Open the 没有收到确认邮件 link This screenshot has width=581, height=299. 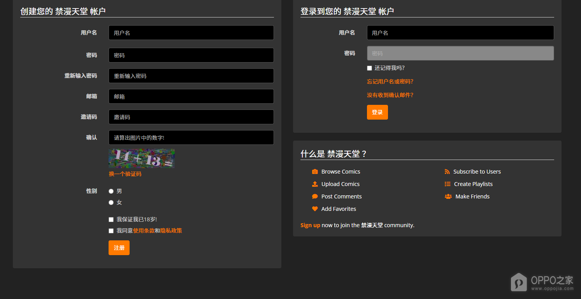(390, 95)
